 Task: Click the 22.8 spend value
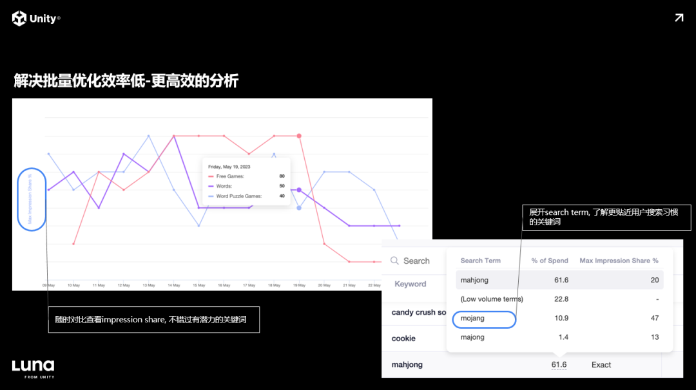coord(561,299)
